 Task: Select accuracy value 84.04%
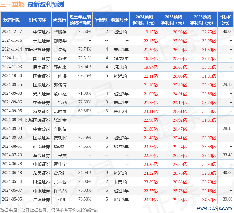[x=85, y=173]
